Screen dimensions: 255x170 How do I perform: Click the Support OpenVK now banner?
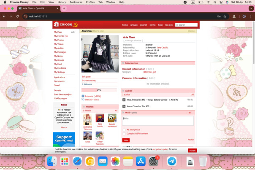[x=64, y=139]
